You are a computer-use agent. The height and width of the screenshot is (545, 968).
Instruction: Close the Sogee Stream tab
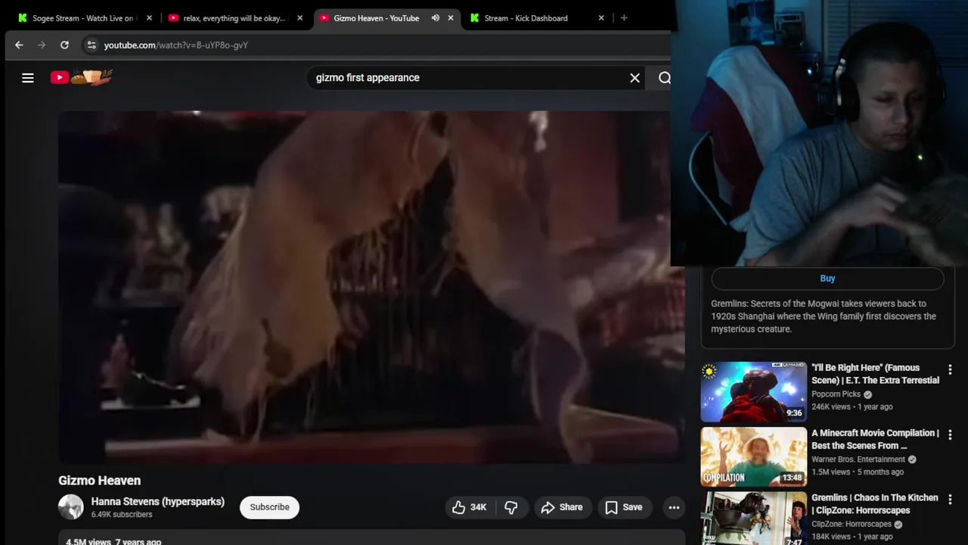click(x=149, y=18)
